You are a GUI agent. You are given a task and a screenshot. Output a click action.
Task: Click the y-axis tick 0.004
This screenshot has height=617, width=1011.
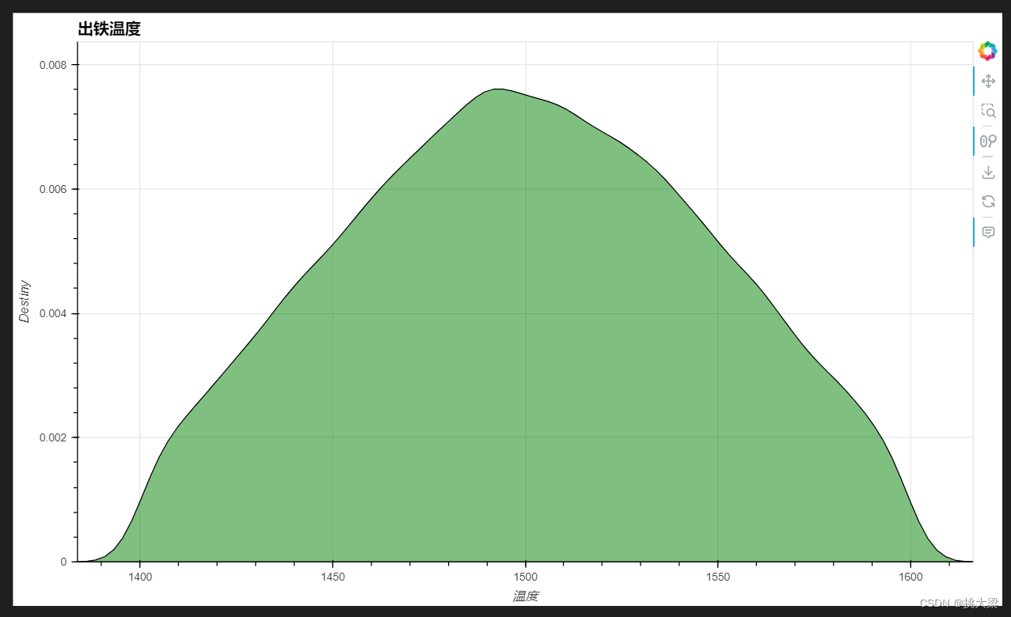[x=53, y=313]
